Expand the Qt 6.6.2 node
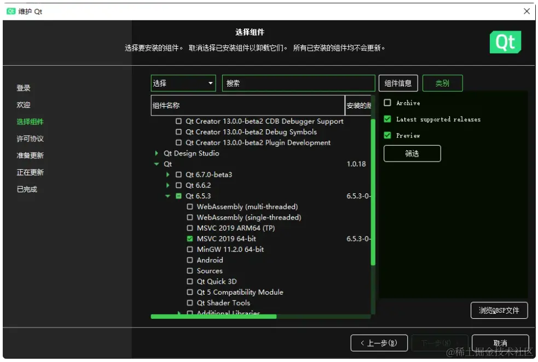This screenshot has height=362, width=538. (168, 185)
